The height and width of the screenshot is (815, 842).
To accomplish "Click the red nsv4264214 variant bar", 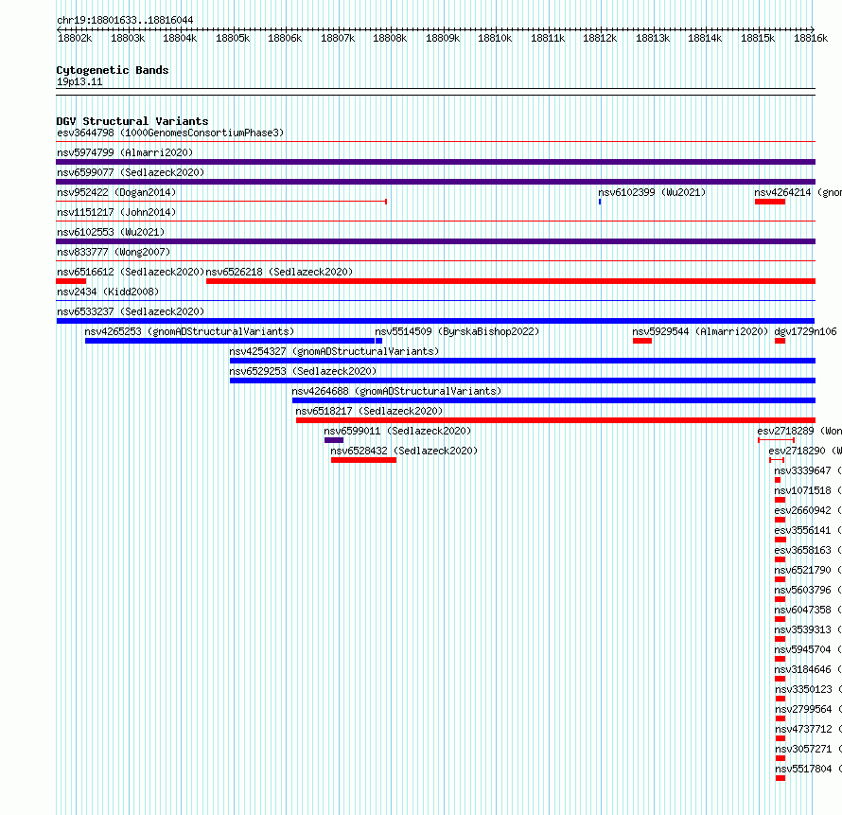I will (770, 202).
